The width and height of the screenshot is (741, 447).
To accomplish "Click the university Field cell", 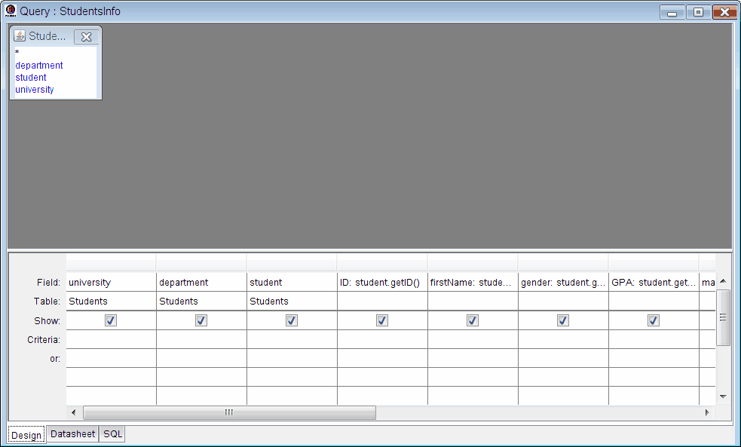I will 111,282.
